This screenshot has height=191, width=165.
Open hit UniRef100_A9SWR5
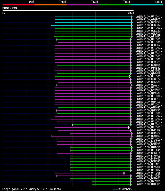[x=148, y=36]
